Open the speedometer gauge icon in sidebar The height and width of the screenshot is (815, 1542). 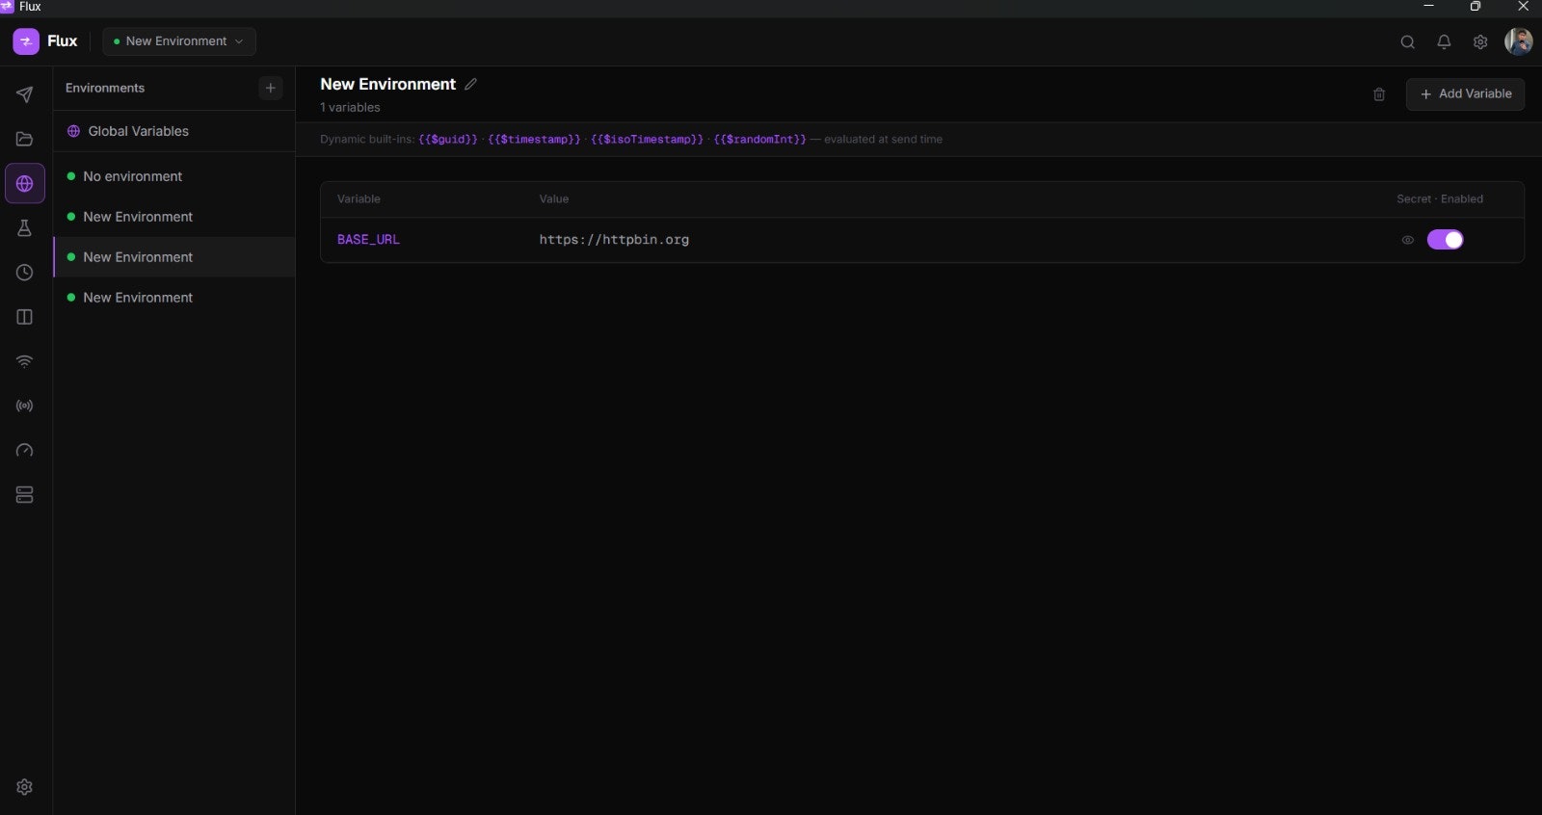tap(25, 450)
